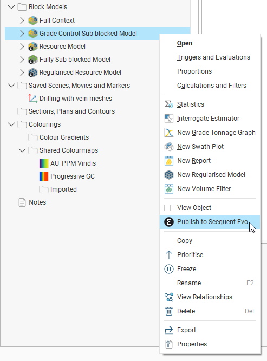
Task: Collapse the Shared Colourmaps folder
Action: (22, 150)
